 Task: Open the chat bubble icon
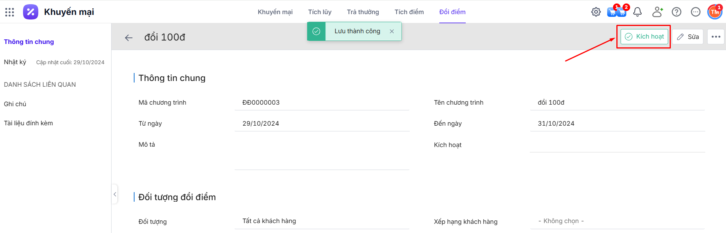coord(696,12)
